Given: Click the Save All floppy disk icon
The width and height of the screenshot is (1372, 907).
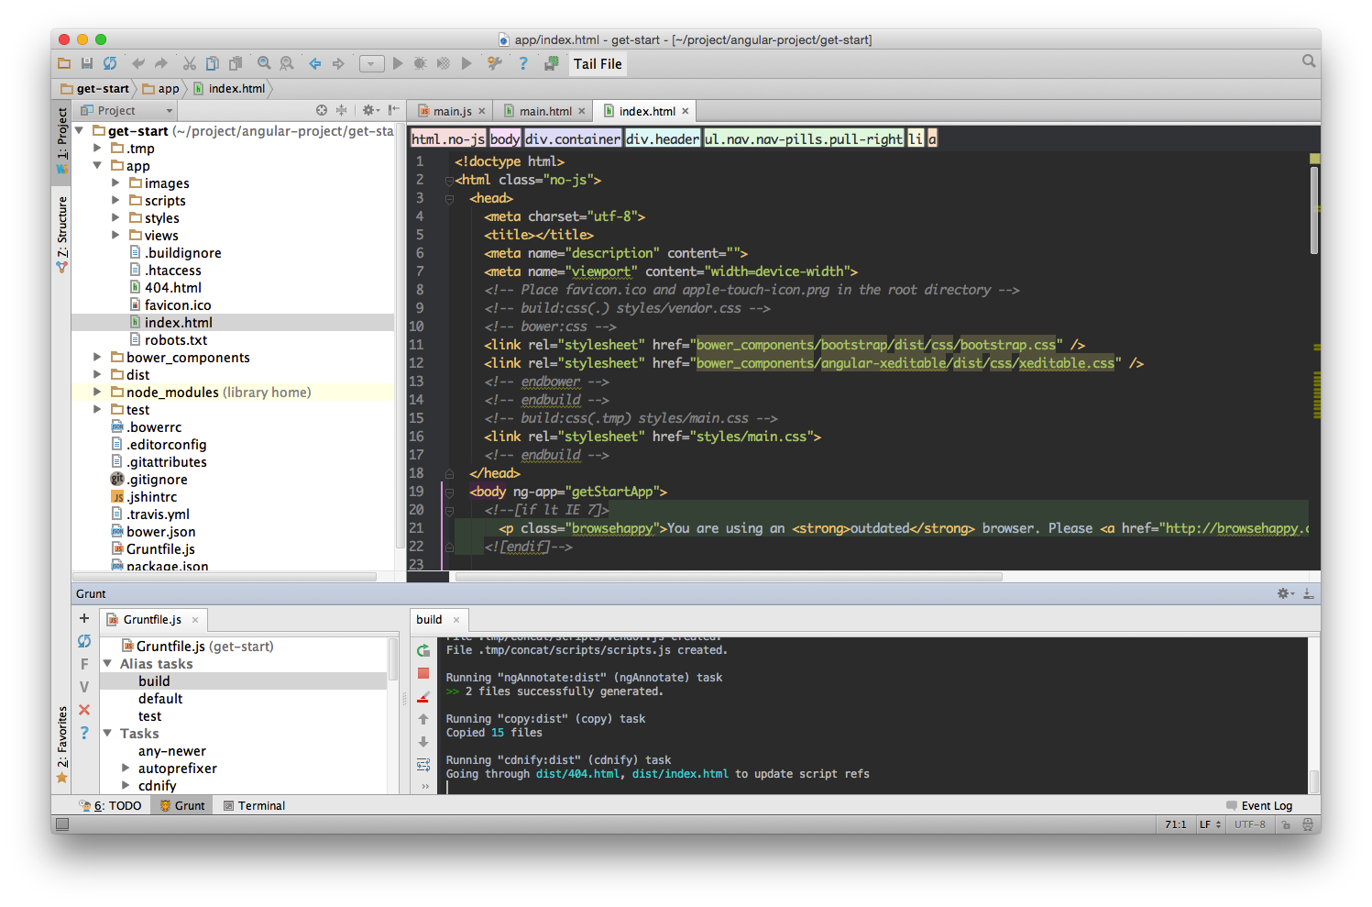Looking at the screenshot, I should pyautogui.click(x=87, y=63).
